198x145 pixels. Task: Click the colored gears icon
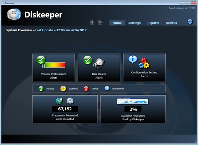(144, 63)
